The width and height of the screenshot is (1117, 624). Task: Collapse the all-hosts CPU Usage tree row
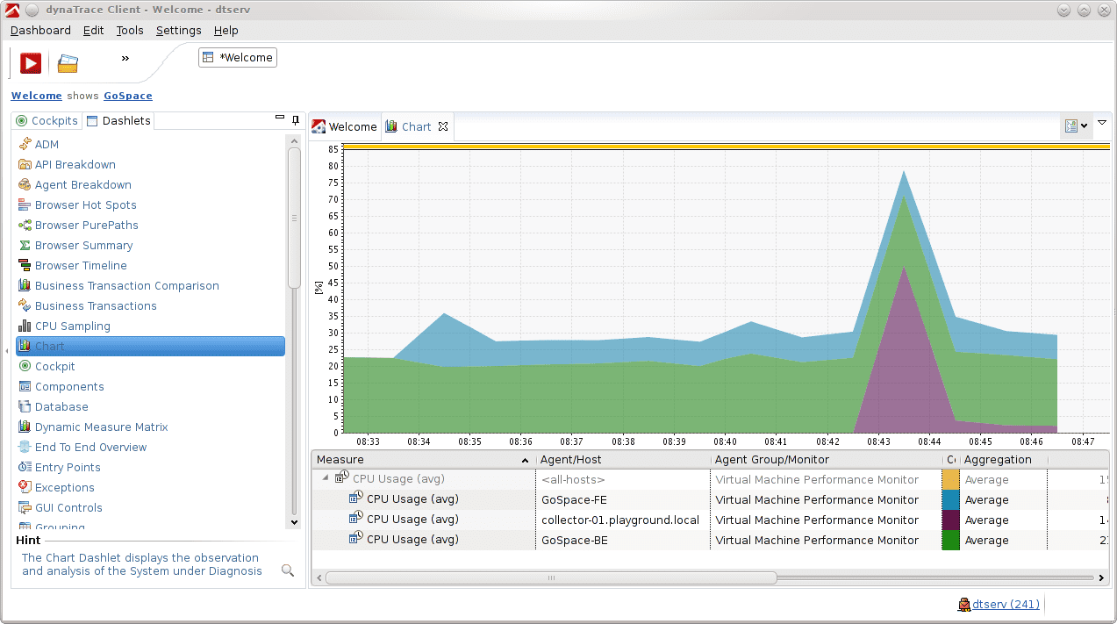(326, 478)
